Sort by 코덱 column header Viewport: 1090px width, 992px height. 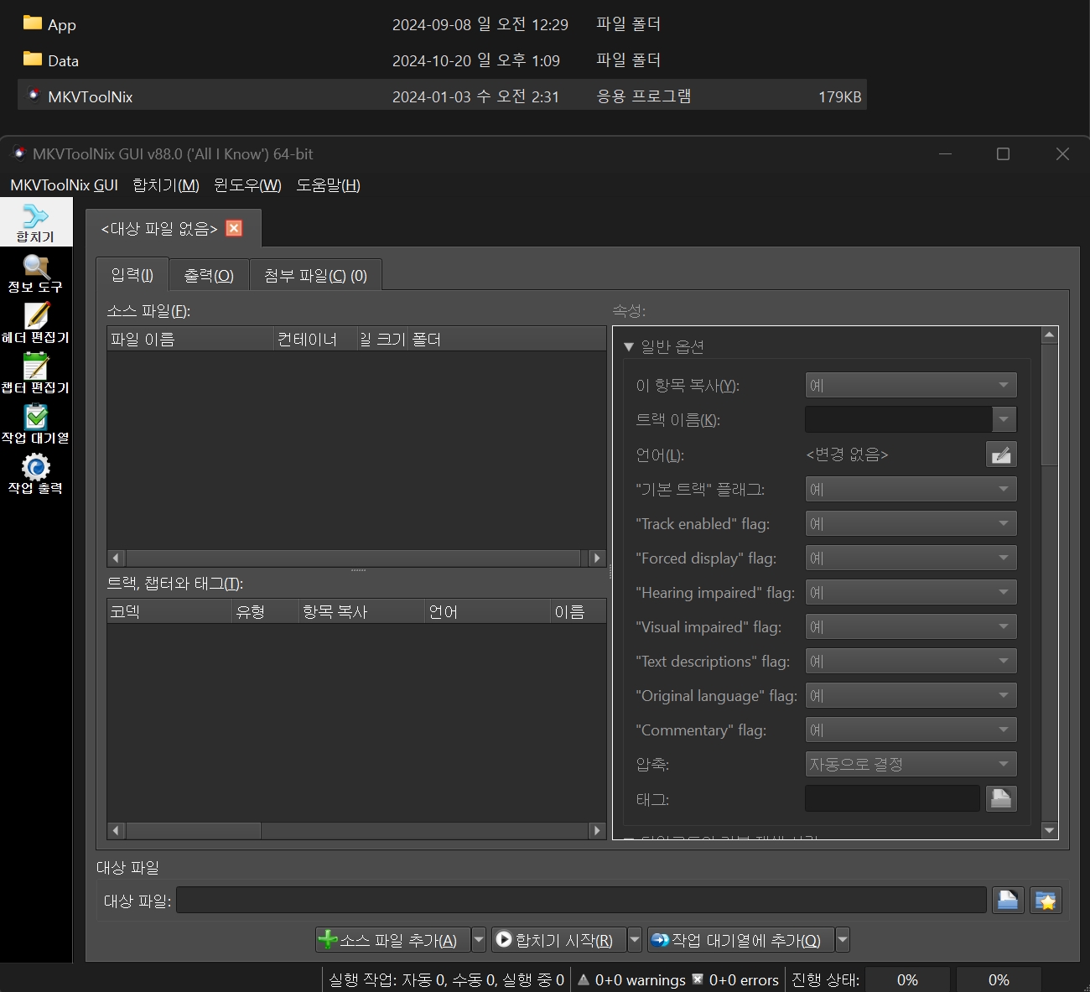click(169, 611)
